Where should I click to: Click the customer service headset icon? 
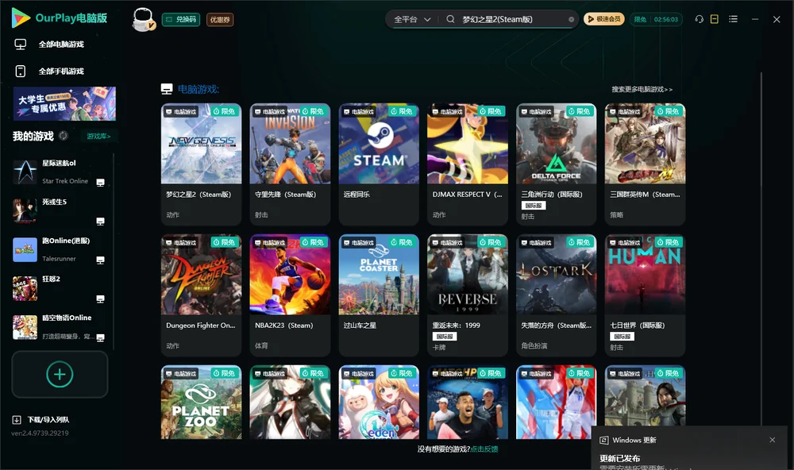pyautogui.click(x=699, y=19)
